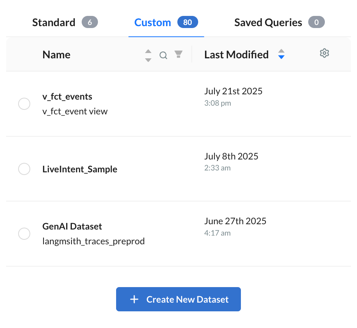Image resolution: width=357 pixels, height=328 pixels.
Task: Open table settings gear icon
Action: (324, 53)
